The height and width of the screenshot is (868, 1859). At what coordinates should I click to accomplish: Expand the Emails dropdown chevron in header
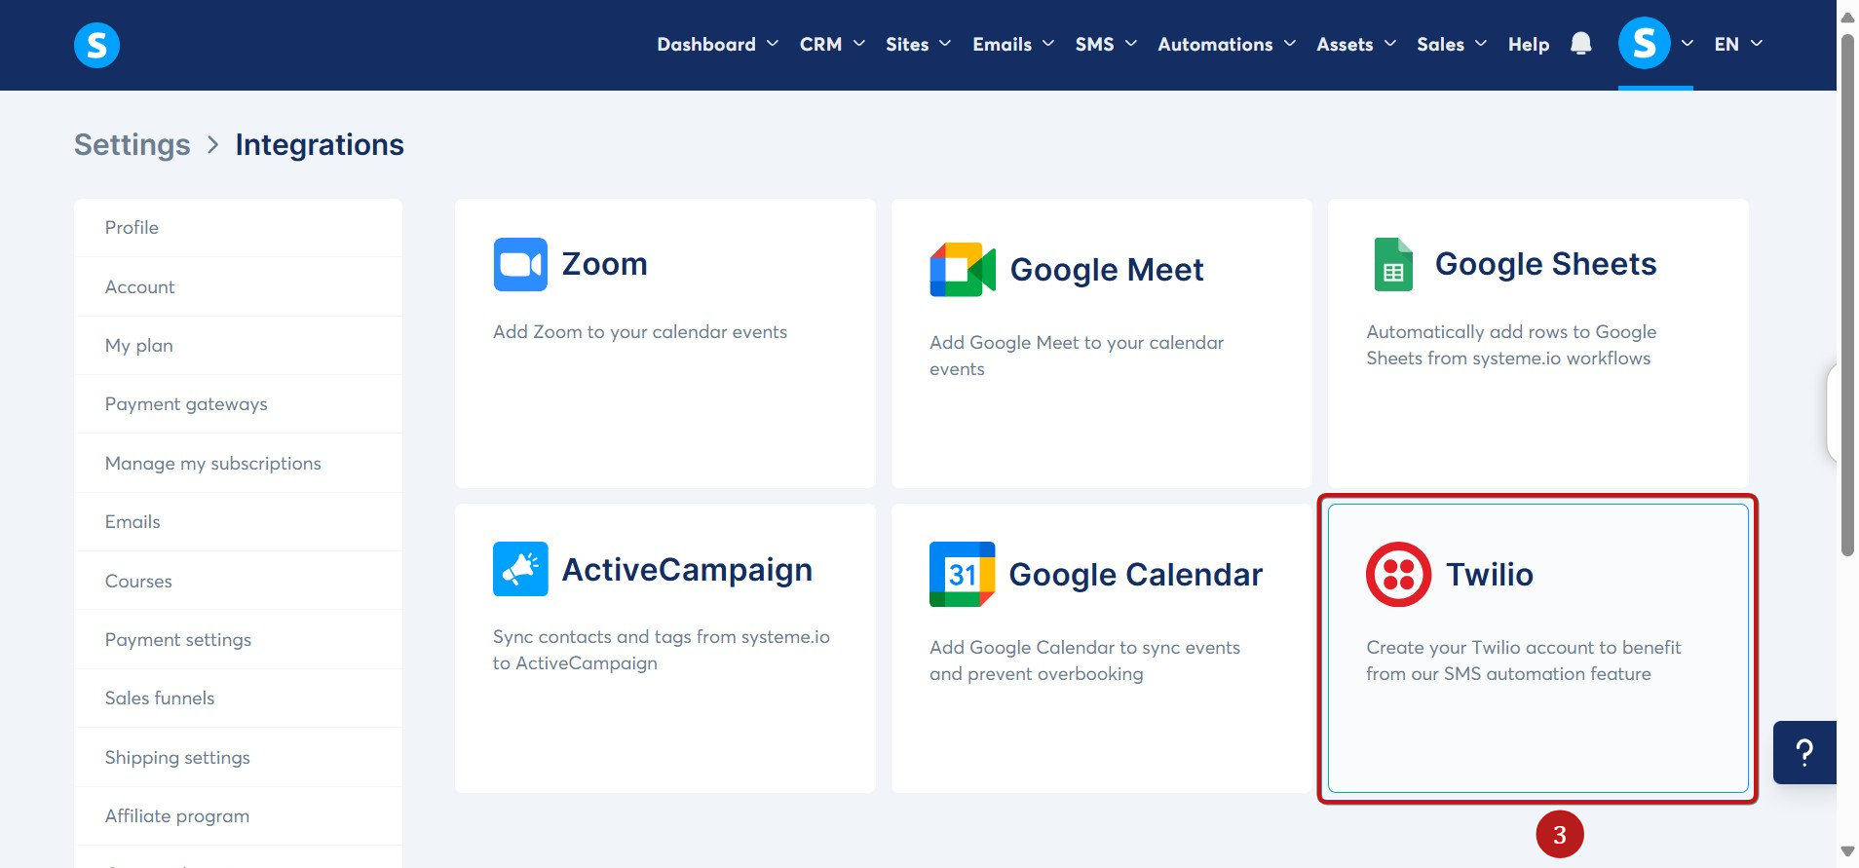1048,44
